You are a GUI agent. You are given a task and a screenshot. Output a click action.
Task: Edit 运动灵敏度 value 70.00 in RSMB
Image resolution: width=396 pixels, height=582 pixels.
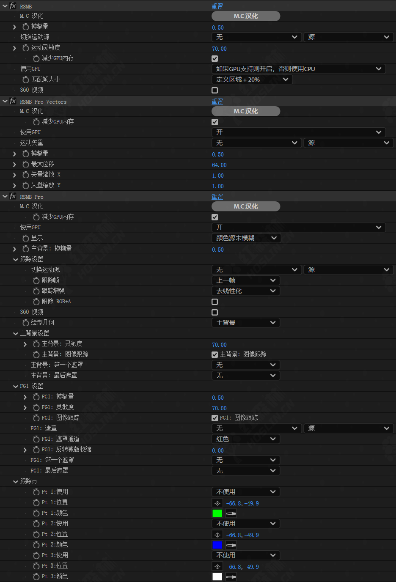(x=219, y=49)
